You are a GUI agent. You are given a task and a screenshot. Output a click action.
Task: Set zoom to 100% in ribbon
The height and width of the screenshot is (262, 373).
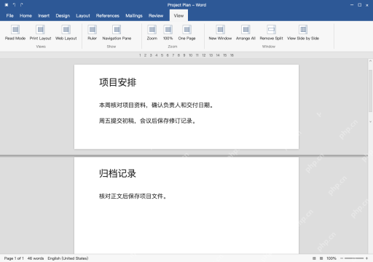168,33
